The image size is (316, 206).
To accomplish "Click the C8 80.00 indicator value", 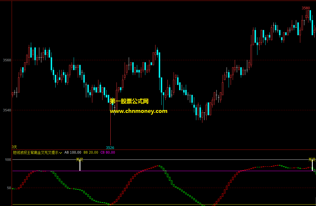I will pos(108,153).
